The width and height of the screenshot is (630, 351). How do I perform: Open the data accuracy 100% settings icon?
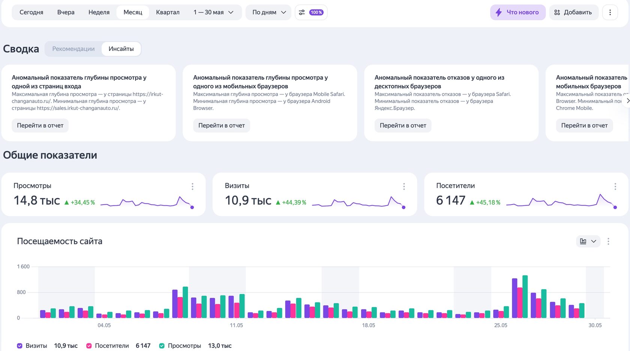pos(311,12)
